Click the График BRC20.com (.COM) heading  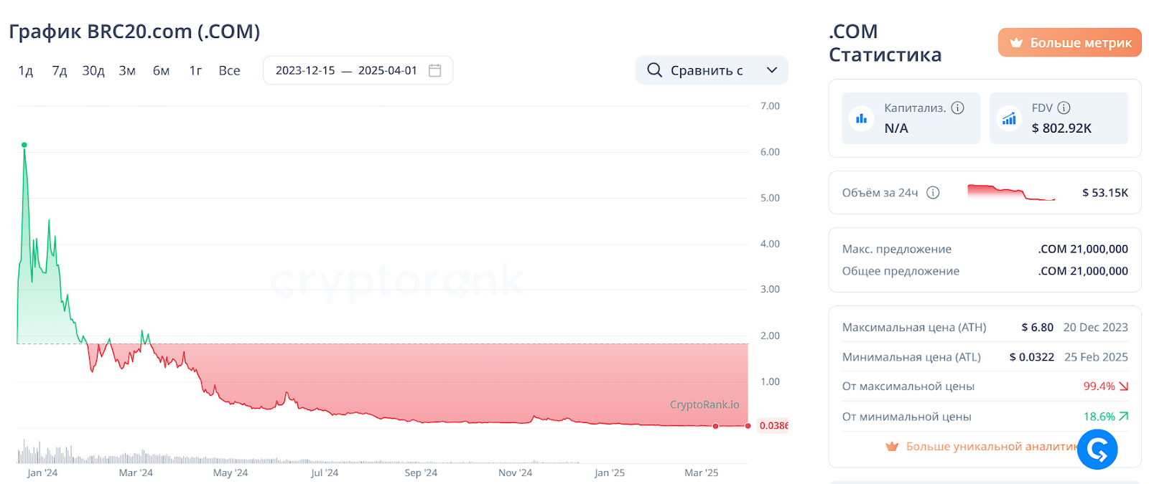pyautogui.click(x=134, y=32)
